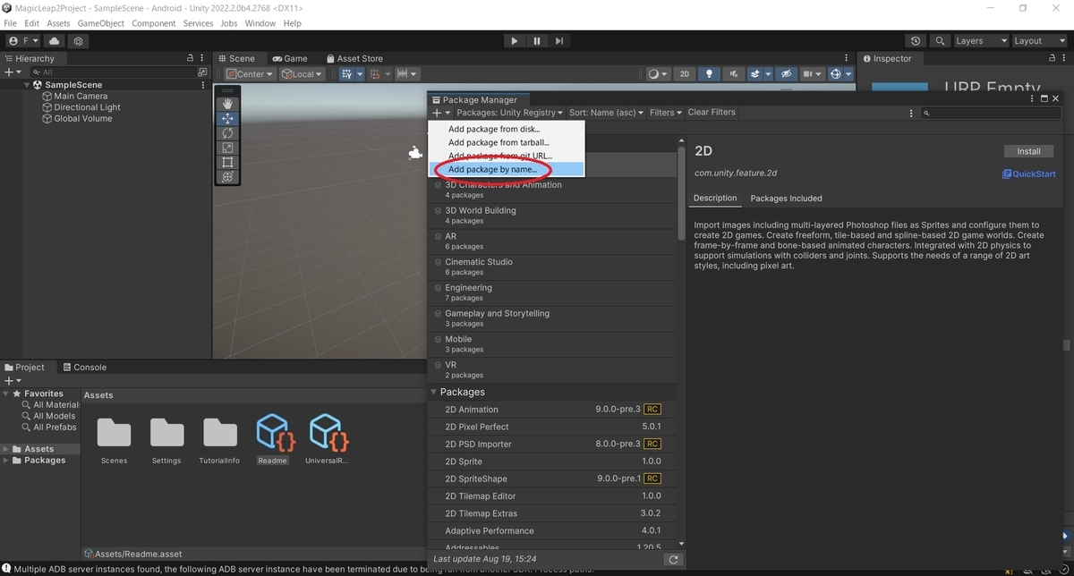Click the camera gizmo in Scene view
Image resolution: width=1074 pixels, height=576 pixels.
pos(414,153)
